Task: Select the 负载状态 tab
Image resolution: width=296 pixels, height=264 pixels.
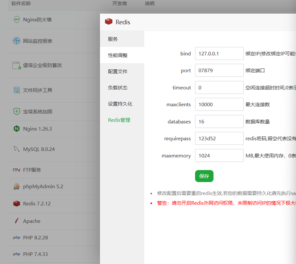Action: click(118, 87)
